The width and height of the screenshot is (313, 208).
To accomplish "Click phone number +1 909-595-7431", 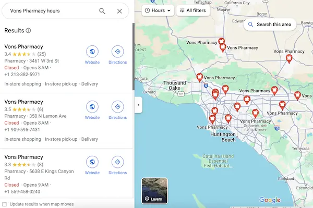I will pyautogui.click(x=22, y=130).
